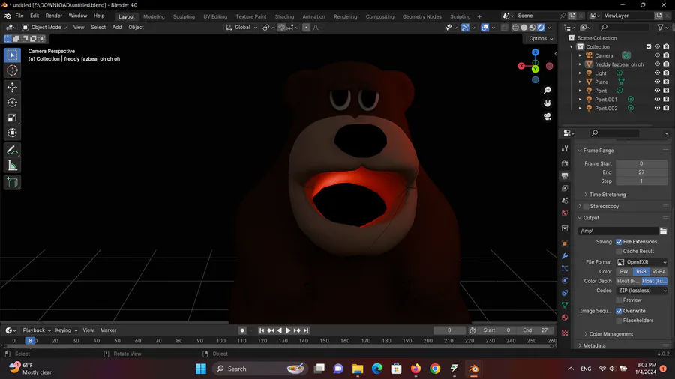Select BW color mode
Viewport: 675px width, 379px height.
coord(624,272)
